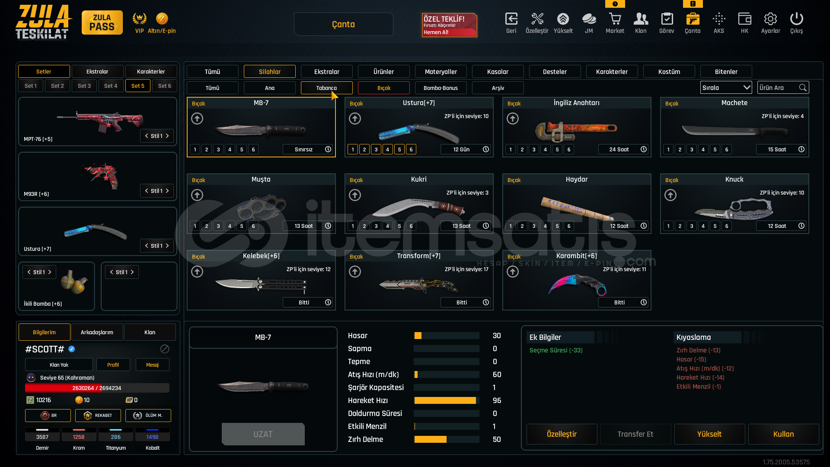
Task: Toggle set slot 6 on Knuck
Action: tap(727, 226)
